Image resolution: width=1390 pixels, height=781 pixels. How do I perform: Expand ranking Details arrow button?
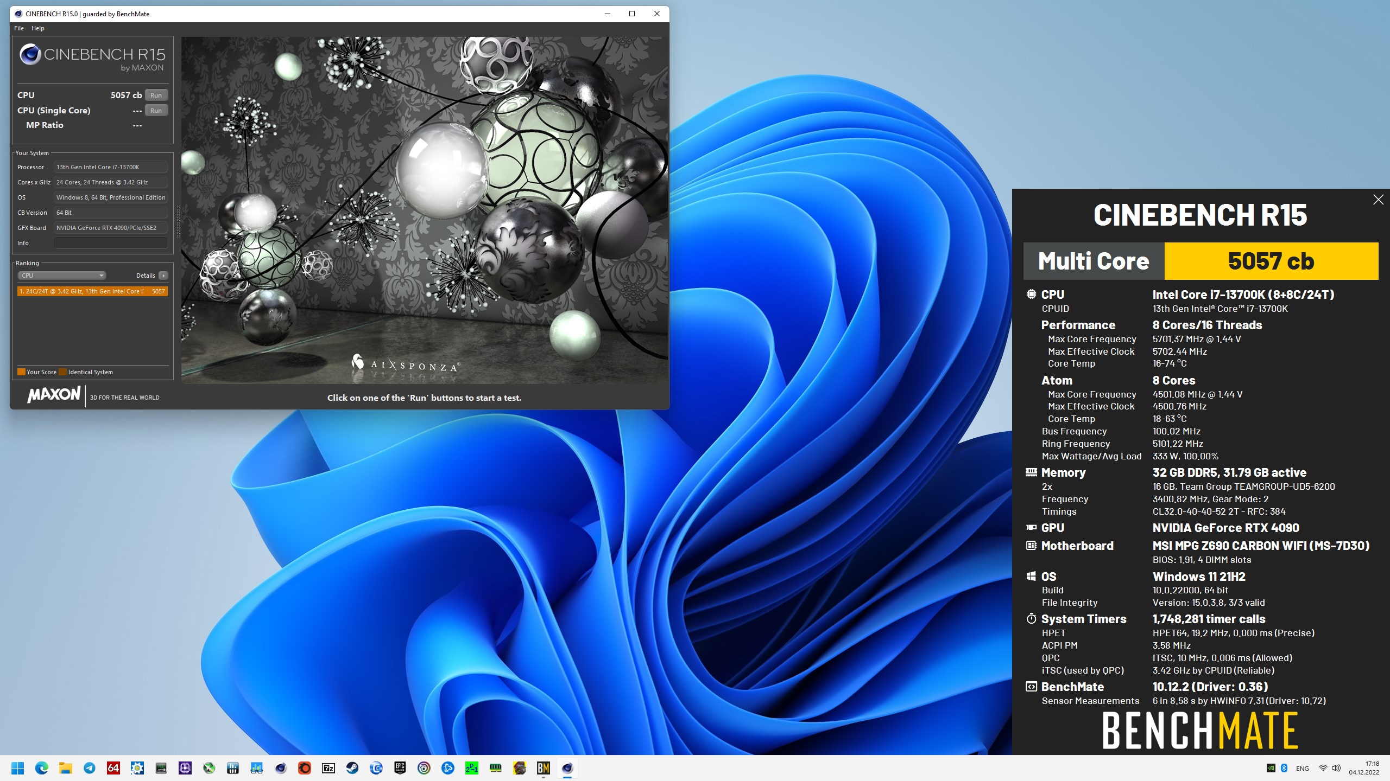pos(163,276)
